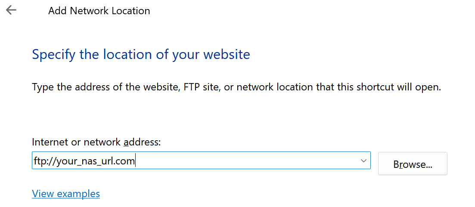The height and width of the screenshot is (207, 475).
Task: Click the Browse... button
Action: [x=413, y=164]
